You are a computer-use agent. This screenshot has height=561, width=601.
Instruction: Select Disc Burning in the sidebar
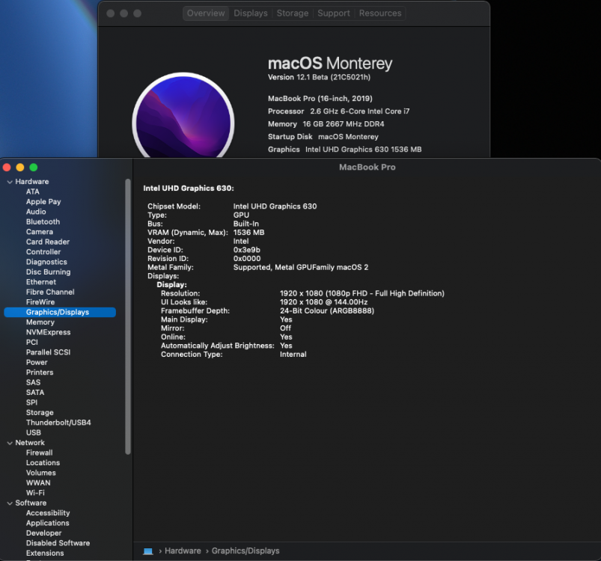tap(49, 272)
